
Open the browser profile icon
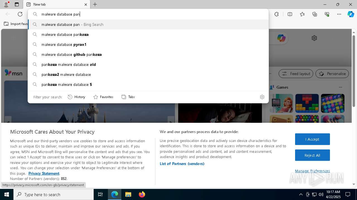[x=6, y=4]
